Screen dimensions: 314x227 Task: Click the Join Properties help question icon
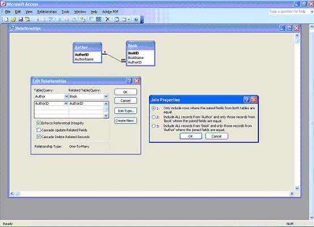pyautogui.click(x=247, y=100)
